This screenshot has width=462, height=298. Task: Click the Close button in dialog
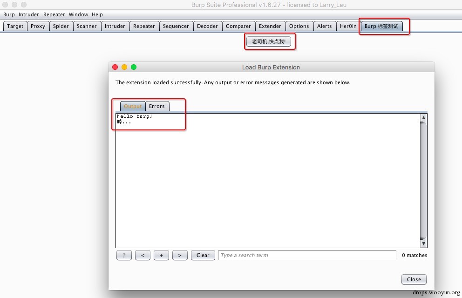click(x=414, y=279)
